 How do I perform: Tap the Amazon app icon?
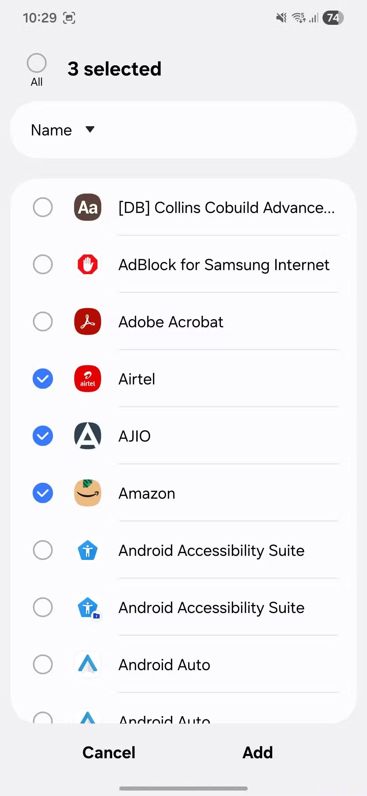point(88,493)
